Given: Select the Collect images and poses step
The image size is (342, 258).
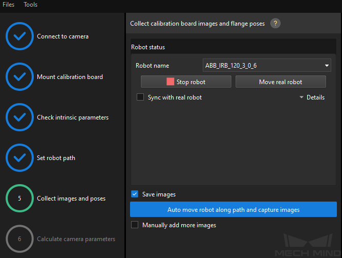Looking at the screenshot, I should point(71,199).
